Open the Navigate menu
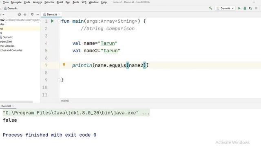This screenshot has height=146, width=261. [x=16, y=2]
